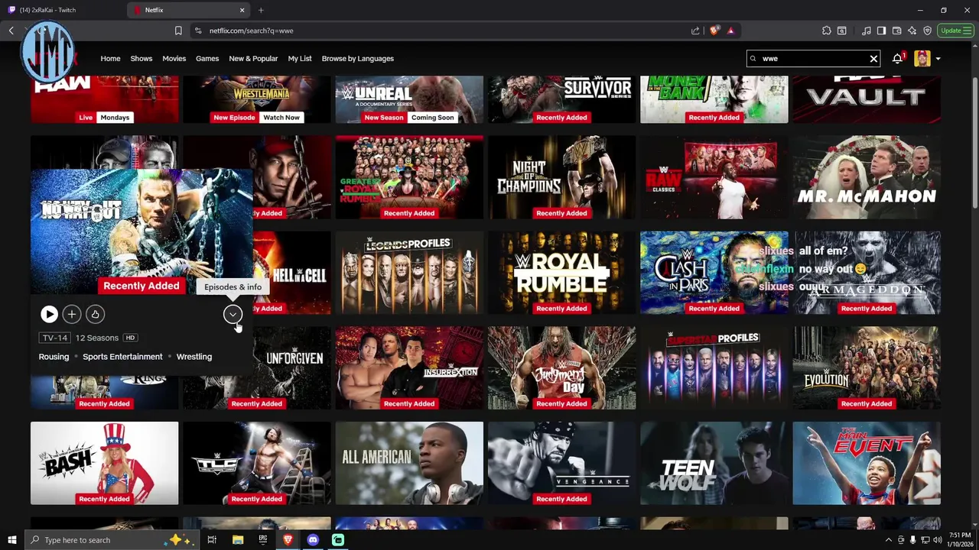This screenshot has width=979, height=550.
Task: Open the Judgment Day title card
Action: [x=561, y=367]
